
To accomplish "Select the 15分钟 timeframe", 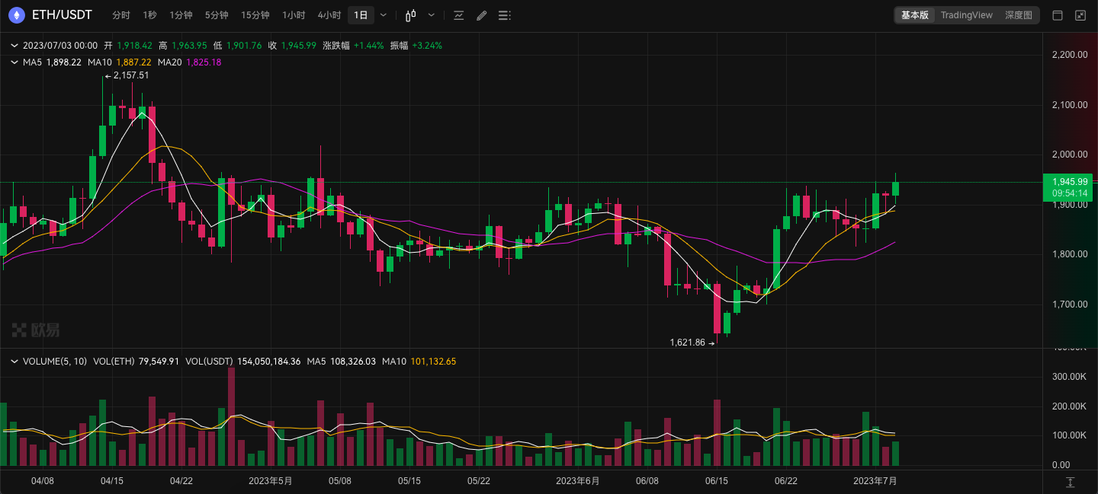I will coord(255,14).
